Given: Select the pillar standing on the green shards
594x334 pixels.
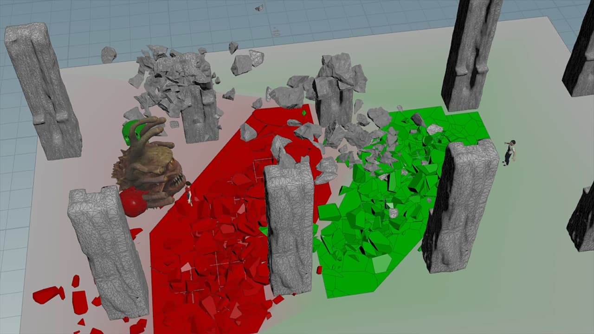Looking at the screenshot, I should (459, 204).
